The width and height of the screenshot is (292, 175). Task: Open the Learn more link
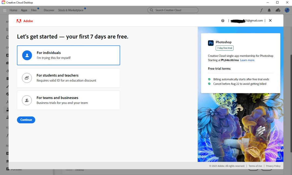point(247,60)
